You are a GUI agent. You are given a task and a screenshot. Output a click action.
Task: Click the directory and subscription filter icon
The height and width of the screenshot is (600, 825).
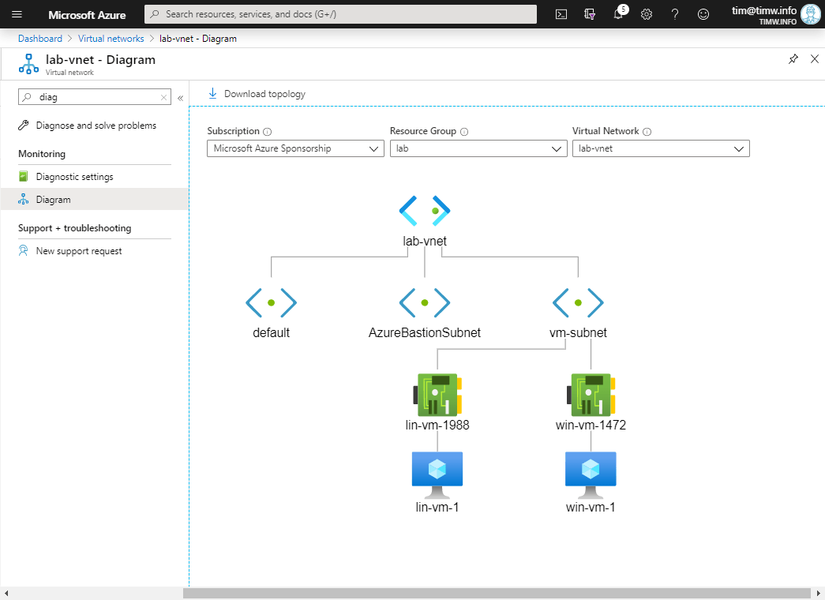pos(590,14)
